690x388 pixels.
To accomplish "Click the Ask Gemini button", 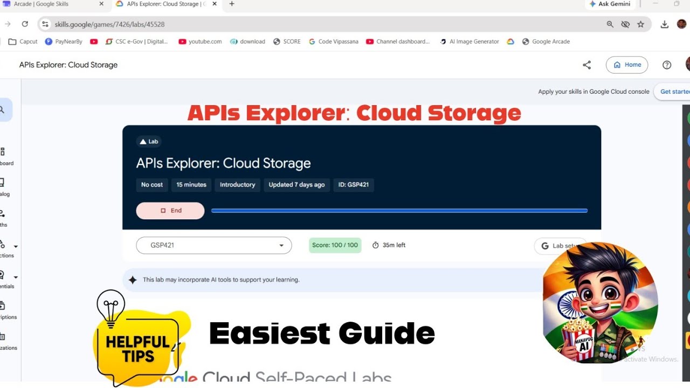I will 610,4.
